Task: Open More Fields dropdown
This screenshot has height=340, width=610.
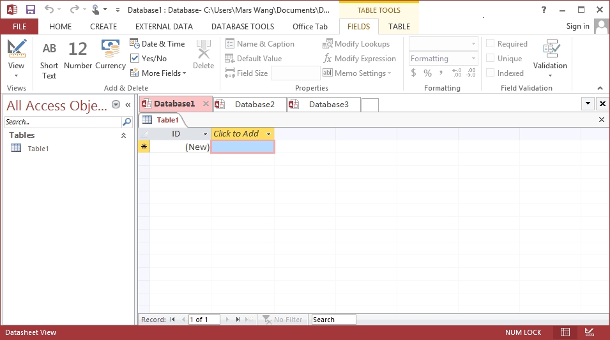Action: (158, 73)
